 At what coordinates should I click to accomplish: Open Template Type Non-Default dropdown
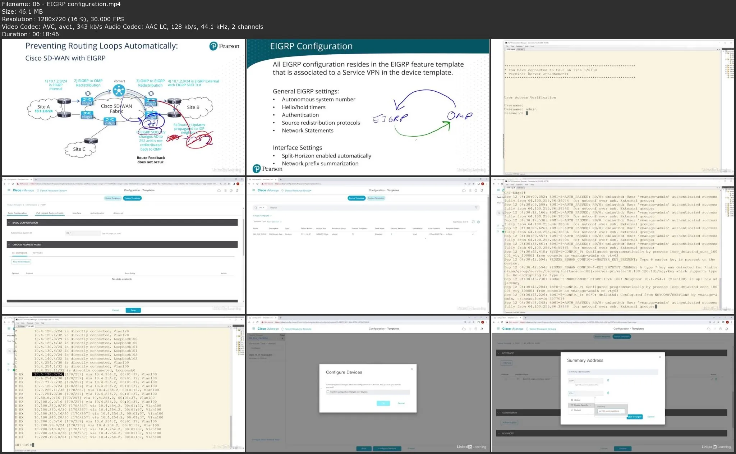[274, 221]
